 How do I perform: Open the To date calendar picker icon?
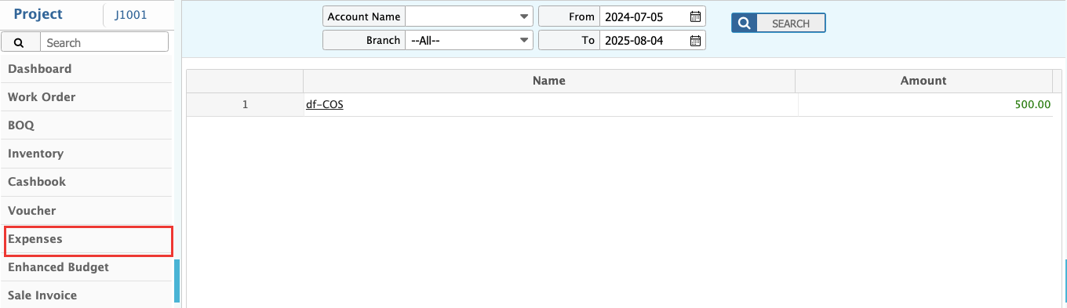694,40
